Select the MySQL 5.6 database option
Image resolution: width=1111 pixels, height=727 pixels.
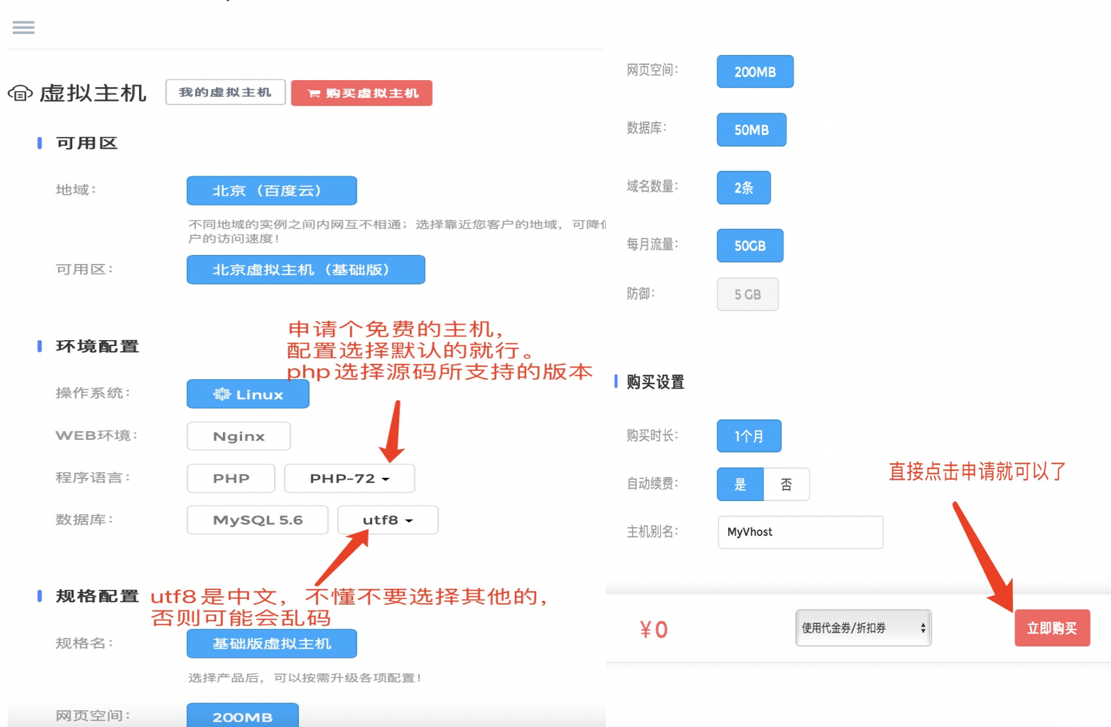[x=257, y=519]
